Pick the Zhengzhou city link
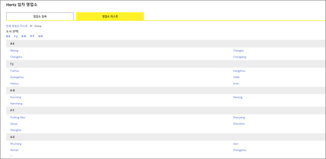Viewport: 326px width, 159px height. coord(240,150)
